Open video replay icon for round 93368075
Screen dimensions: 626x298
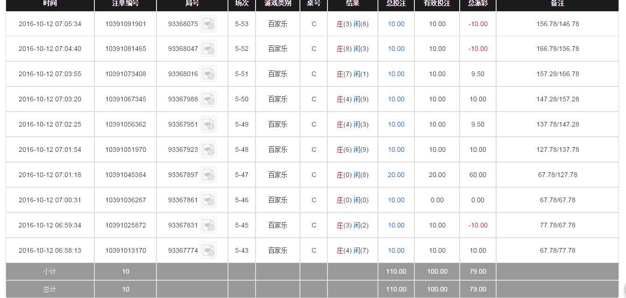coord(208,24)
